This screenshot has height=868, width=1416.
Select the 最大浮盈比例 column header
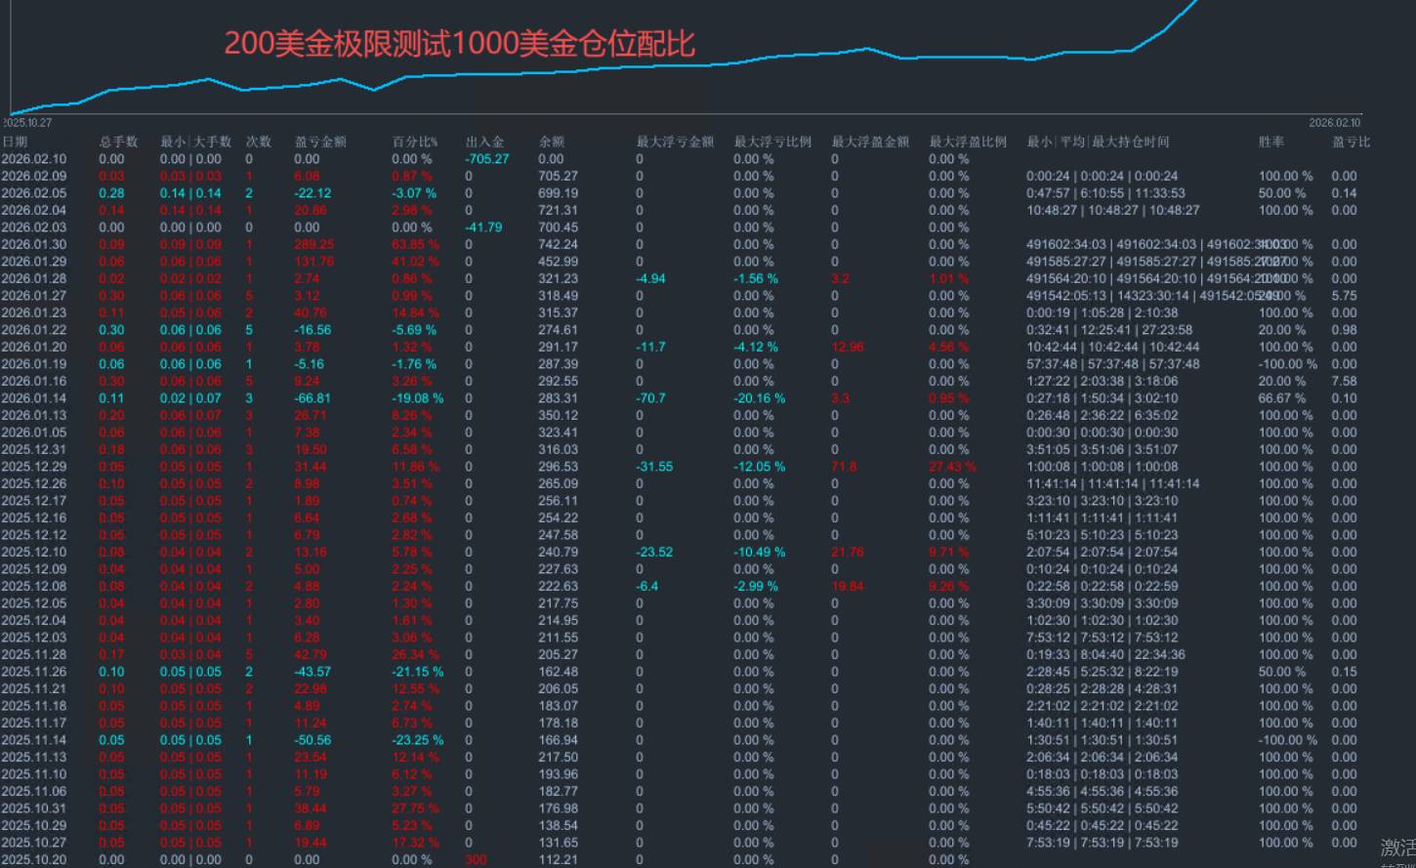(x=968, y=142)
